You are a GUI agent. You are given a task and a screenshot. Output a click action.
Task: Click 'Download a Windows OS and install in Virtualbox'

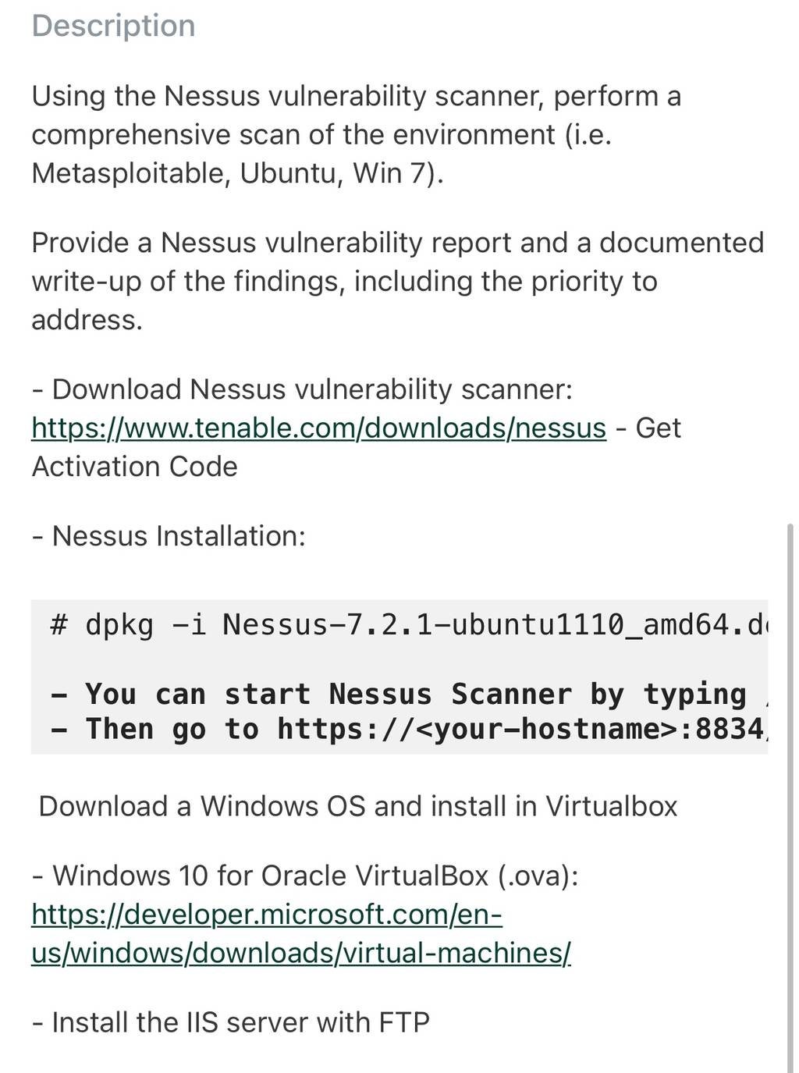point(358,805)
